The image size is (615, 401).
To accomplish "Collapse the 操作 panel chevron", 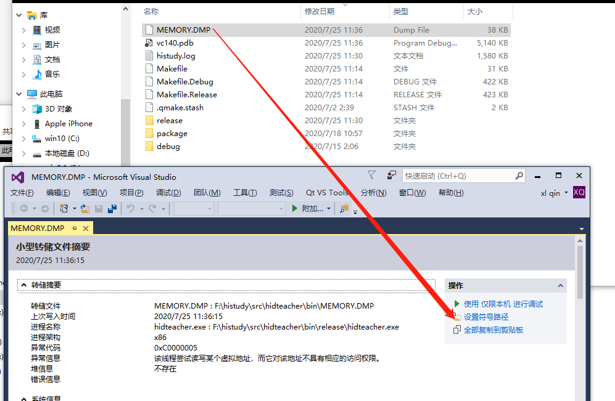I will tap(561, 286).
